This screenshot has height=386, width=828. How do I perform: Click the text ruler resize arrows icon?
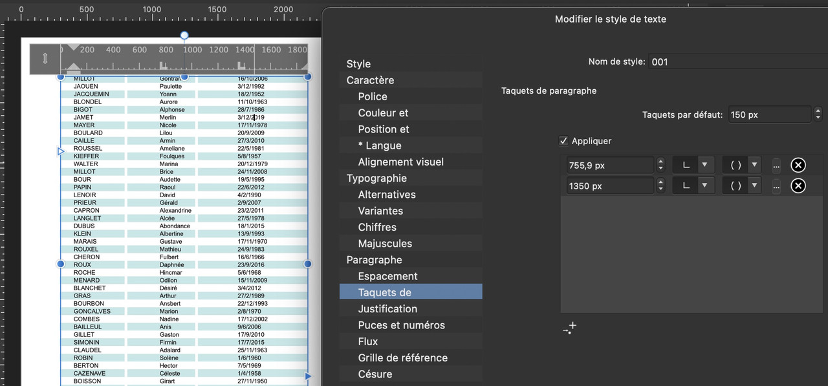pos(45,59)
